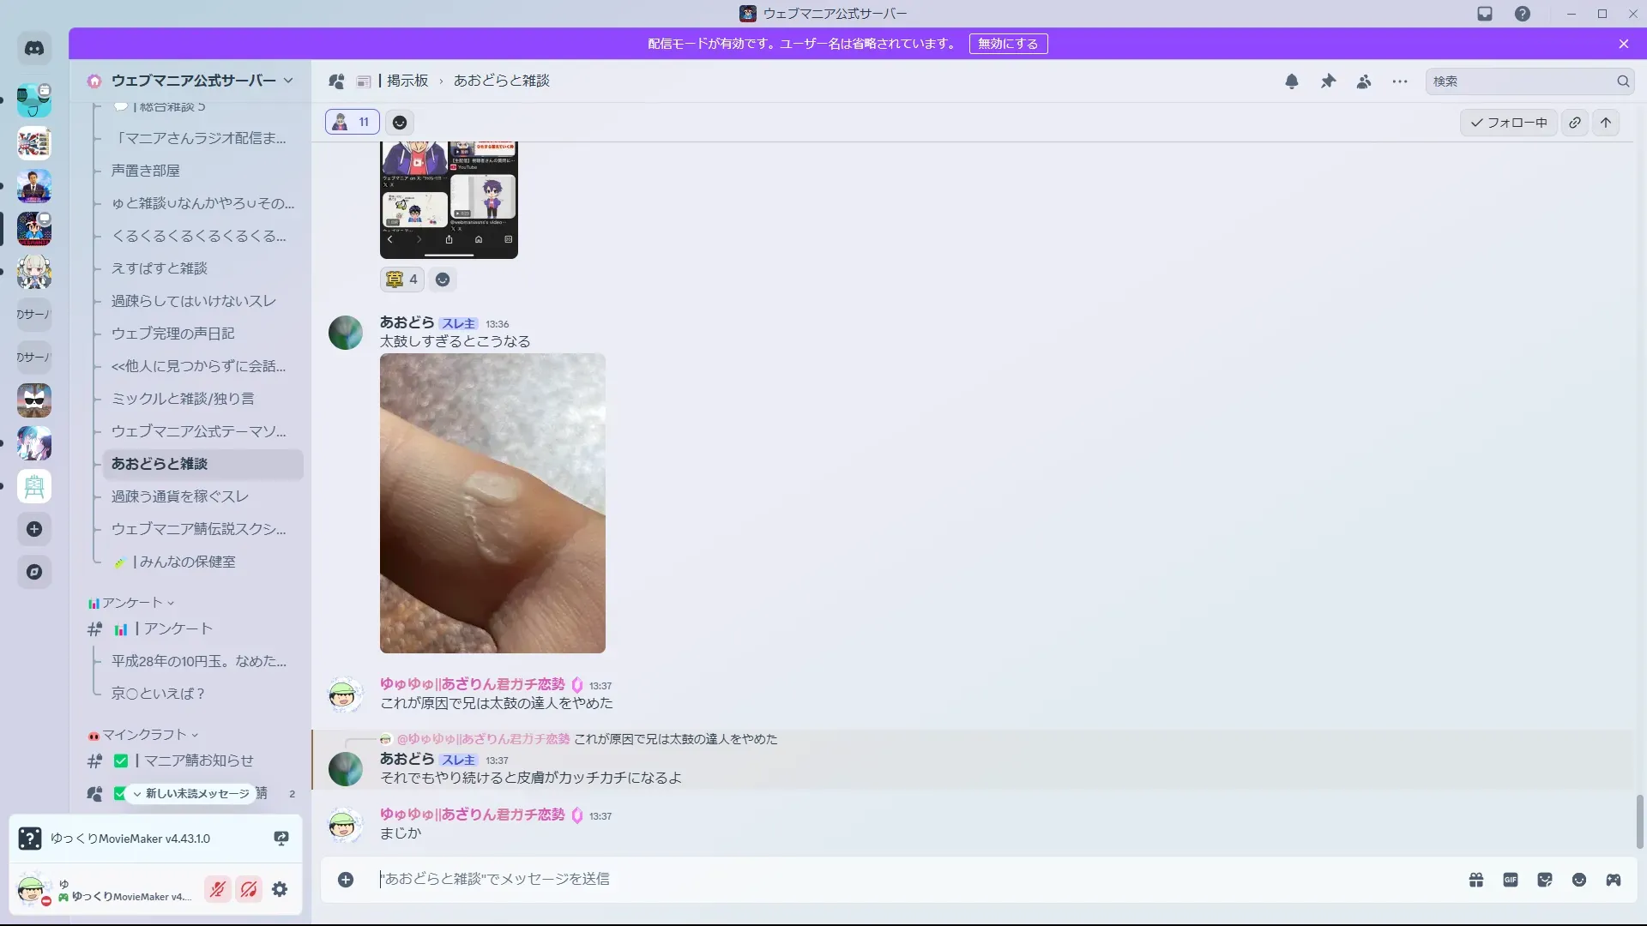This screenshot has width=1647, height=926.
Task: Collapse the マインクラフト category
Action: (144, 735)
